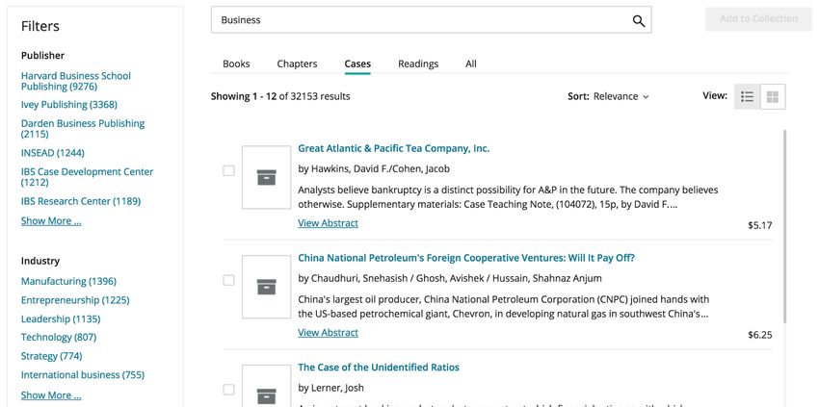The image size is (819, 407).
Task: Expand Show More under Publisher
Action: coord(51,220)
